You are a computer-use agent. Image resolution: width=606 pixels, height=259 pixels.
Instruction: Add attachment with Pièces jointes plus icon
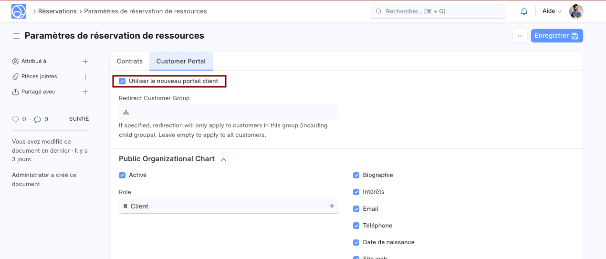(x=85, y=77)
